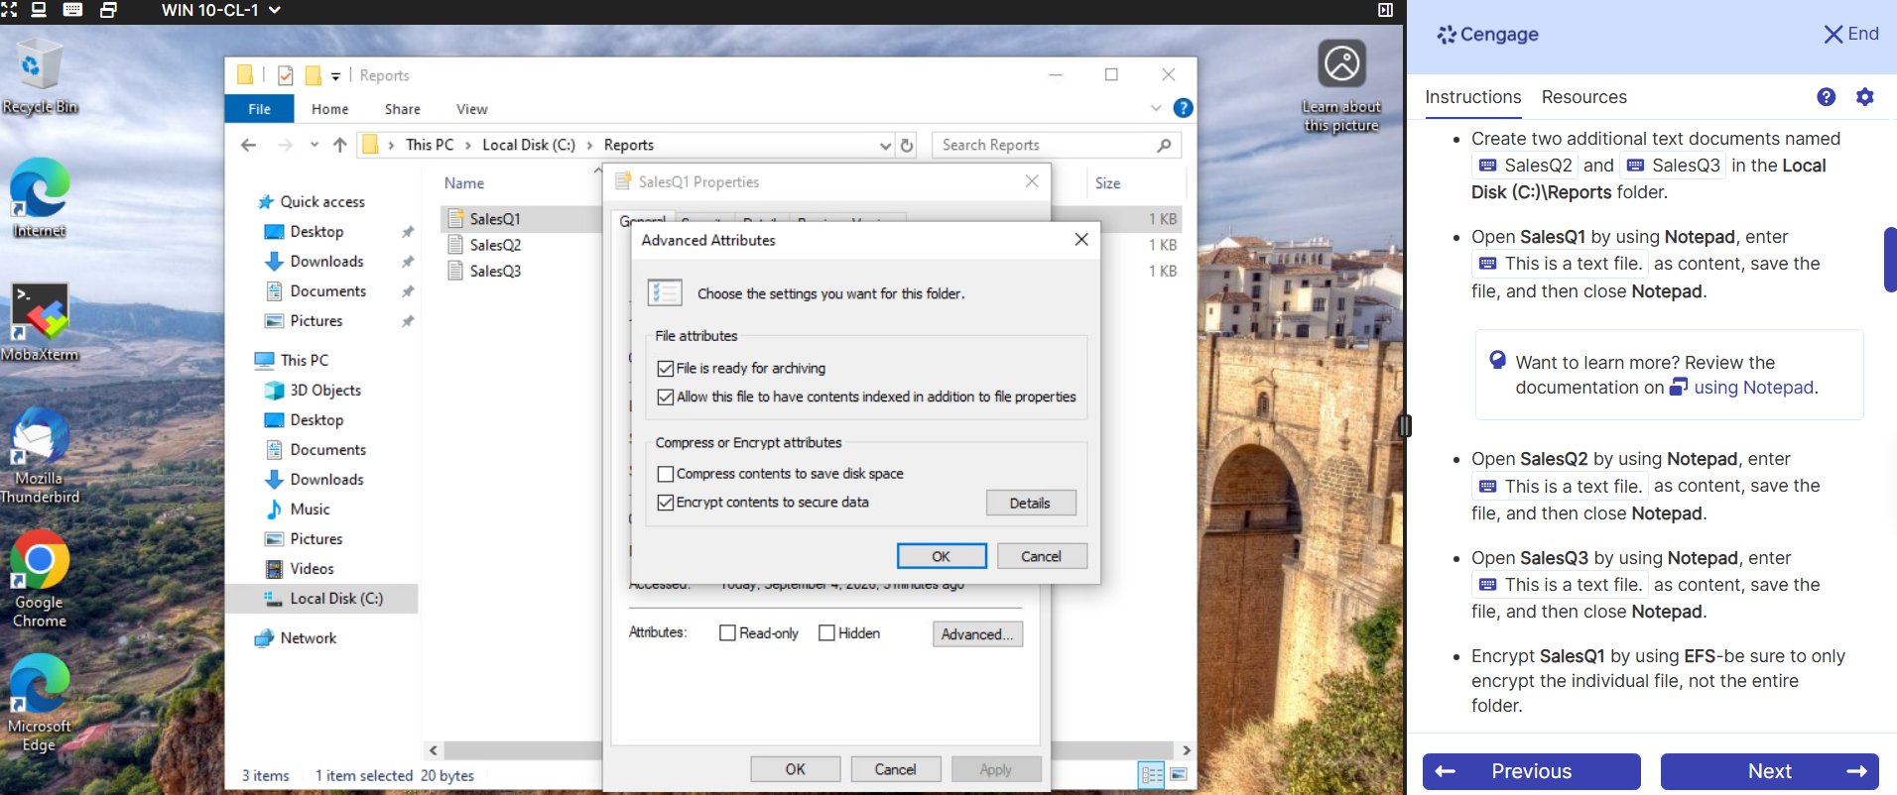Switch Explorer to details view
This screenshot has width=1897, height=795.
(x=1152, y=774)
